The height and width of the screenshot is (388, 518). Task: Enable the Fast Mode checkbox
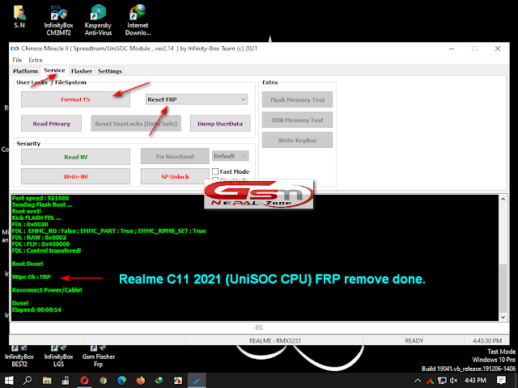pyautogui.click(x=215, y=171)
